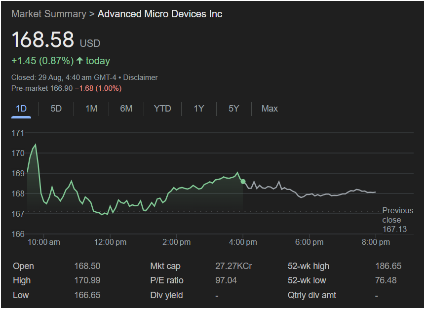Open the 1M time range tab

coord(91,109)
